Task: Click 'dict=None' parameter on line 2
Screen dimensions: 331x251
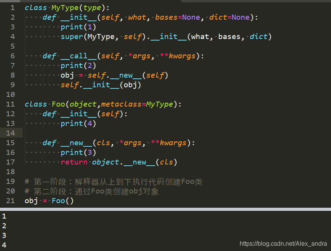Action: 229,17
